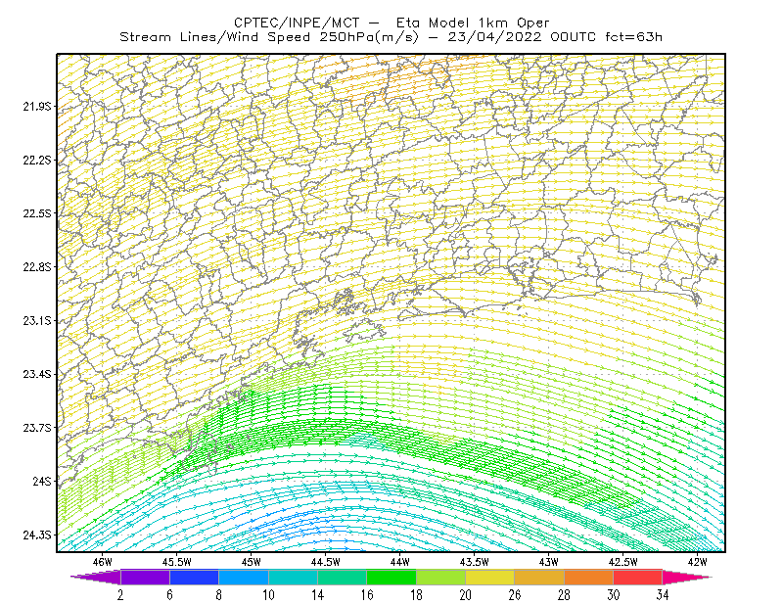Click the 23.1S latitude axis label

tap(37, 321)
